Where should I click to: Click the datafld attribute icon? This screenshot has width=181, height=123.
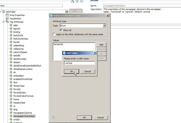pyautogui.click(x=11, y=55)
